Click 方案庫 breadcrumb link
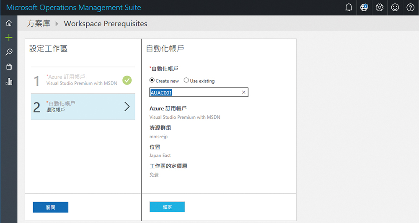 (39, 23)
